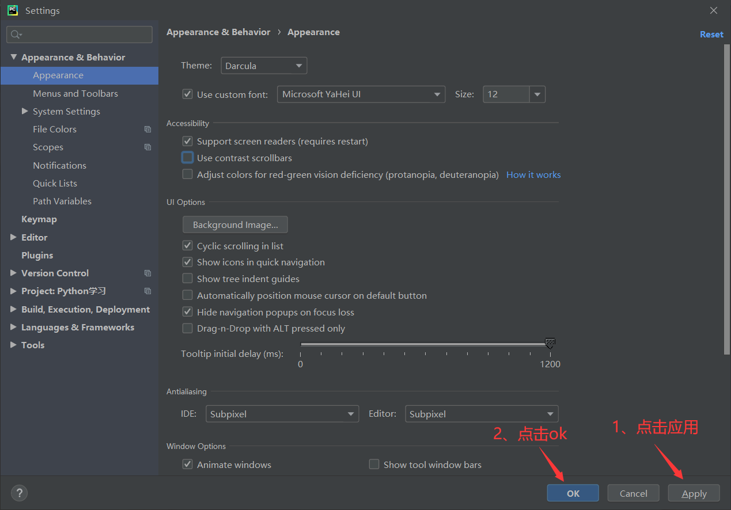Viewport: 731px width, 510px height.
Task: Expand the System Settings node
Action: (25, 111)
